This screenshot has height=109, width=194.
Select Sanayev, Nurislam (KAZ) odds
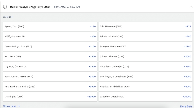click(145, 47)
